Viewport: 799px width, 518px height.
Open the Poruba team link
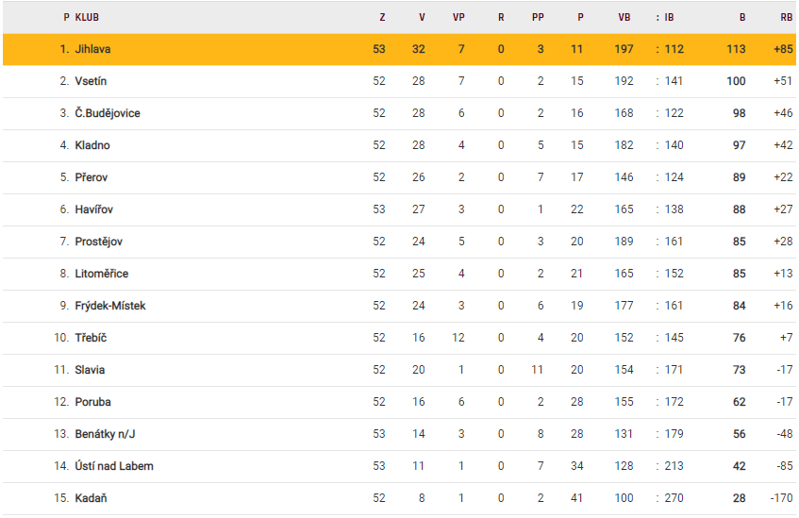92,402
